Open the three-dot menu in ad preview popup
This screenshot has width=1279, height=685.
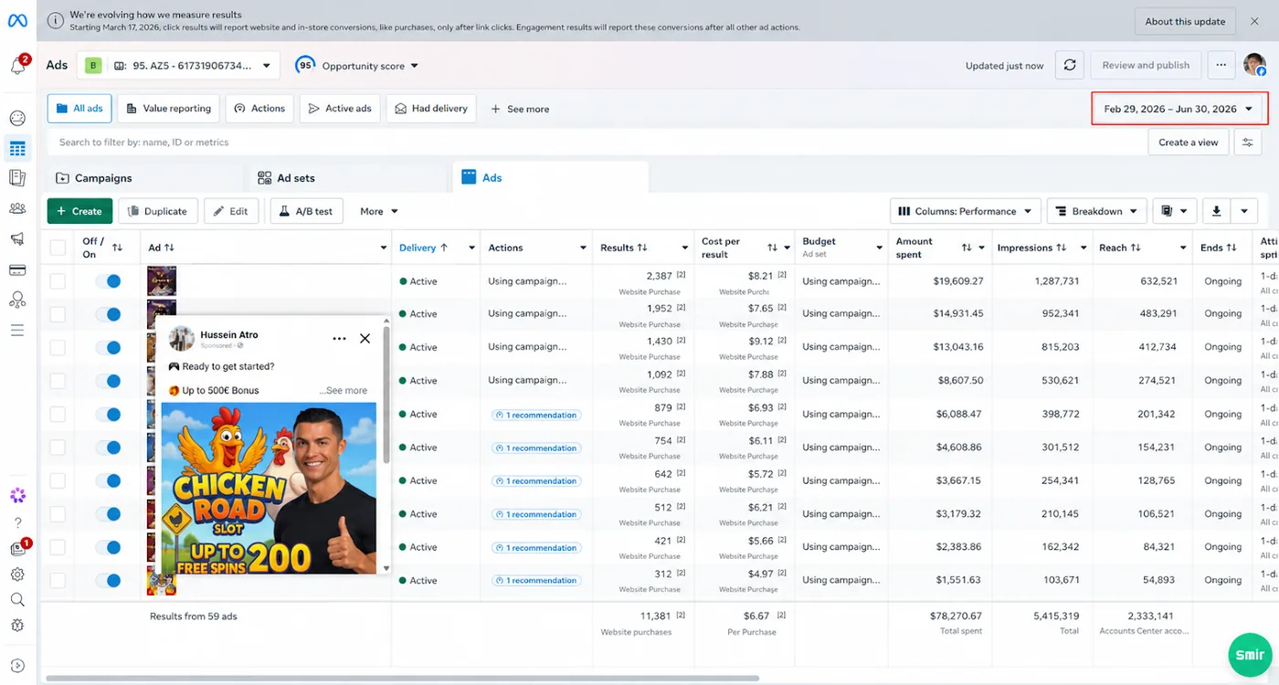coord(339,338)
